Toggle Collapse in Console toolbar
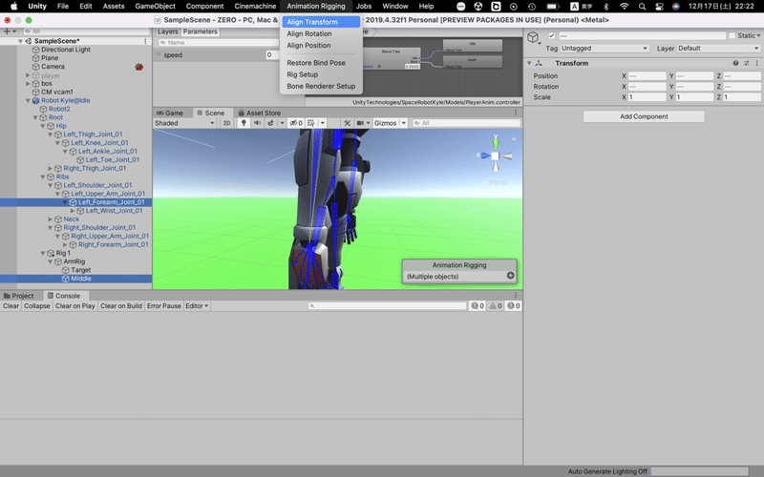The image size is (764, 477). point(37,305)
